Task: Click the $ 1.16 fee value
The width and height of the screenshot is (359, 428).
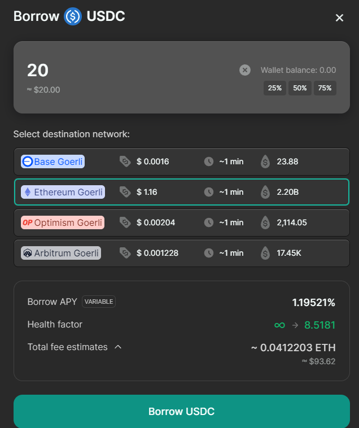Action: [x=147, y=192]
